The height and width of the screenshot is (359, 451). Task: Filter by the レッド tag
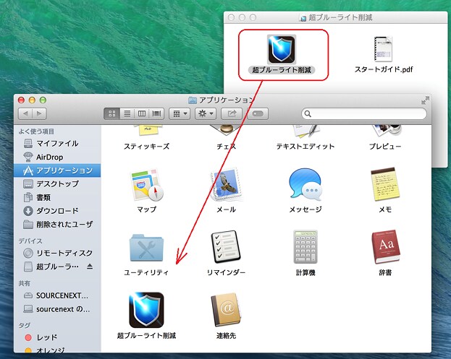pyautogui.click(x=57, y=337)
